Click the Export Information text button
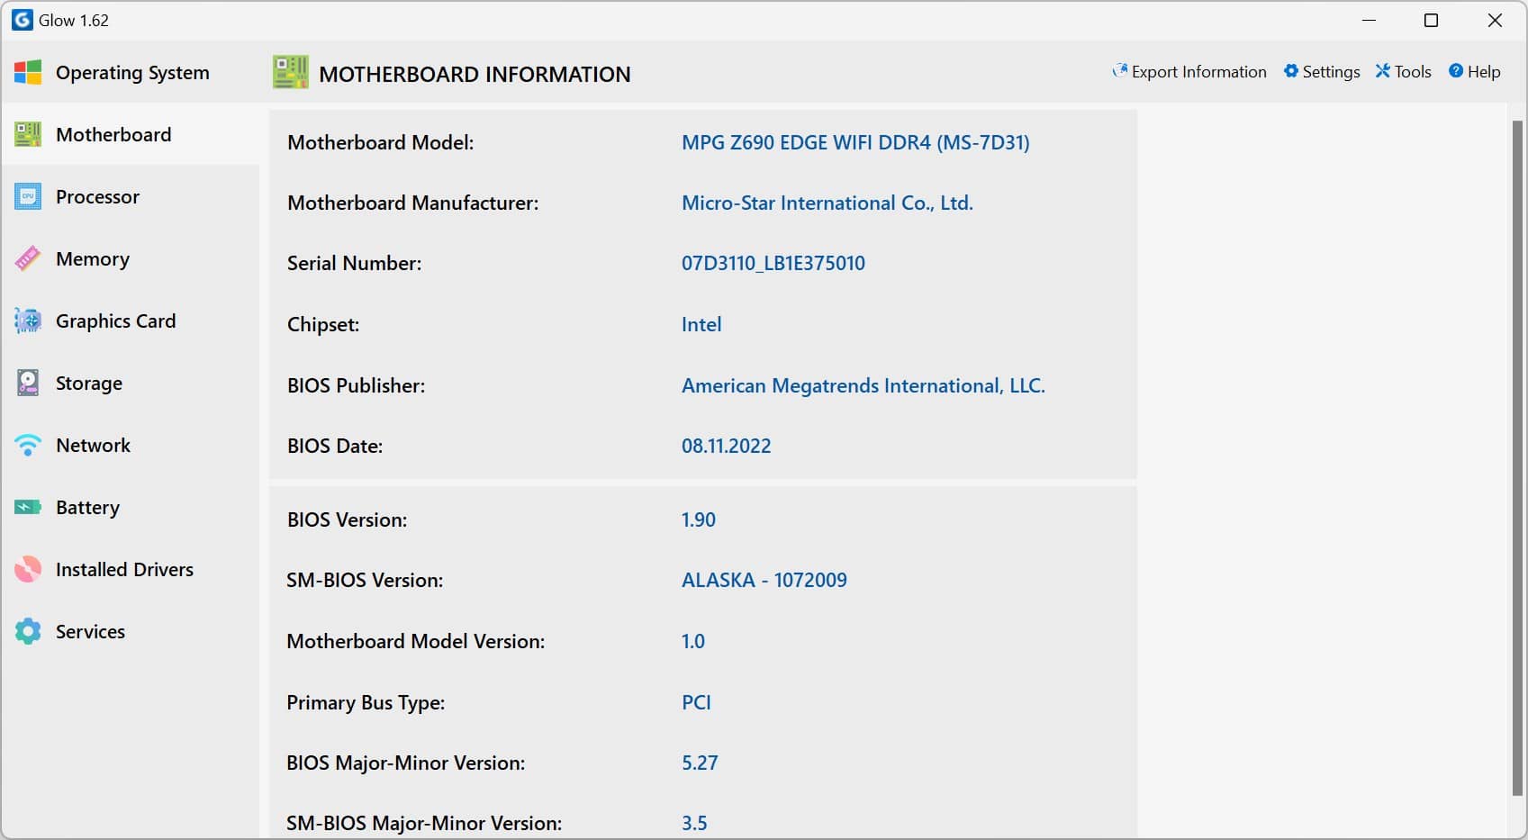 point(1198,72)
